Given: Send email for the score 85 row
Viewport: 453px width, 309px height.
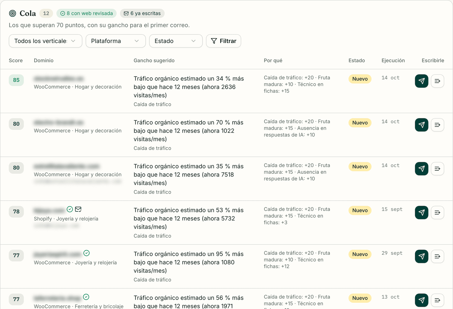Looking at the screenshot, I should [x=422, y=81].
